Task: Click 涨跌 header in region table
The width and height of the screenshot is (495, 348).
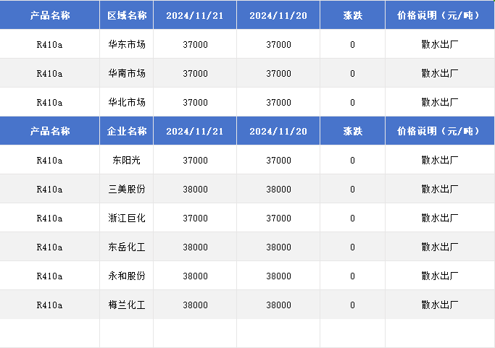Action: point(353,15)
